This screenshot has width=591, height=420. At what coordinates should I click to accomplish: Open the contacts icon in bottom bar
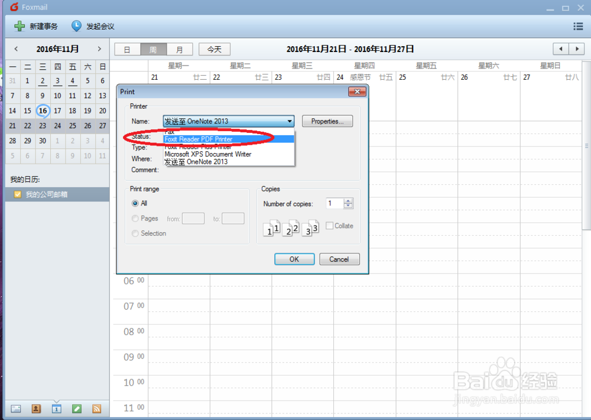point(36,409)
